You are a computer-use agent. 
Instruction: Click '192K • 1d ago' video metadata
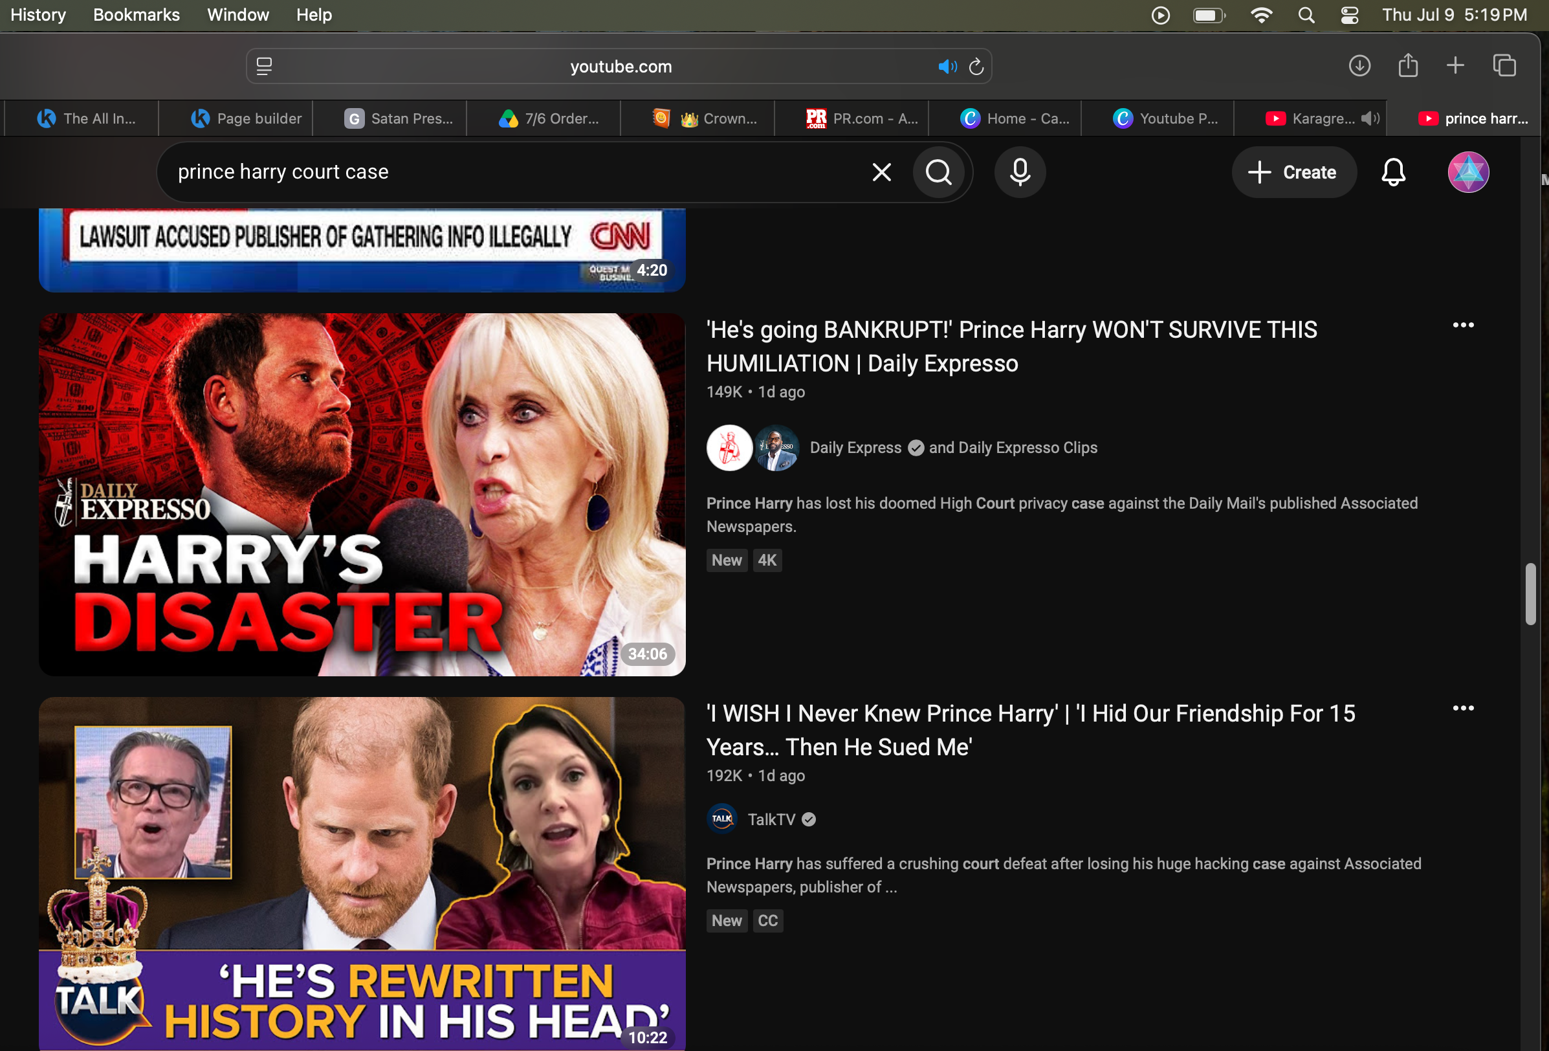point(756,776)
